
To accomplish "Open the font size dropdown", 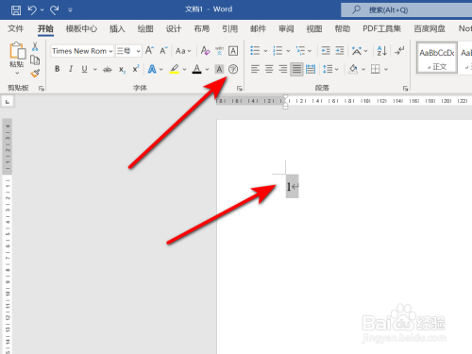I will click(128, 51).
